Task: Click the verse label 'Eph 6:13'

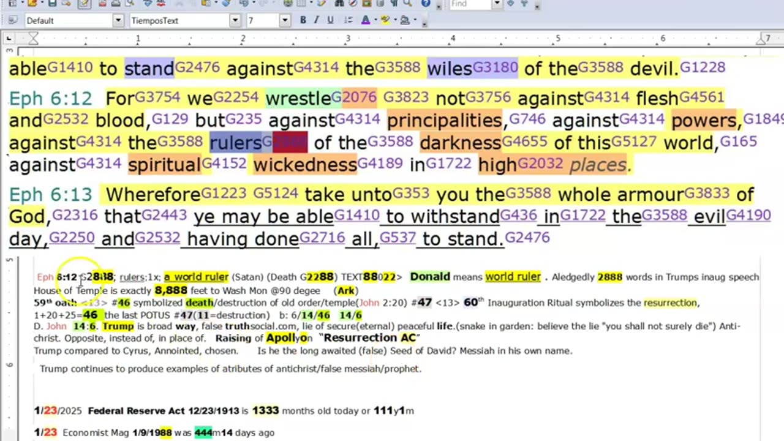Action: (50, 195)
